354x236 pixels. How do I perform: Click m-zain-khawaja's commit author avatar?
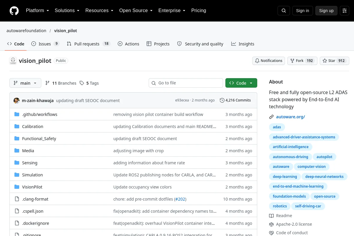[17, 100]
